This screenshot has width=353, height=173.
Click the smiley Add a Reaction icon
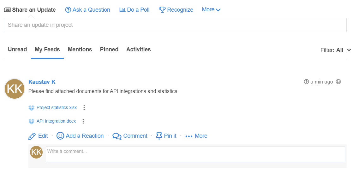coord(60,136)
